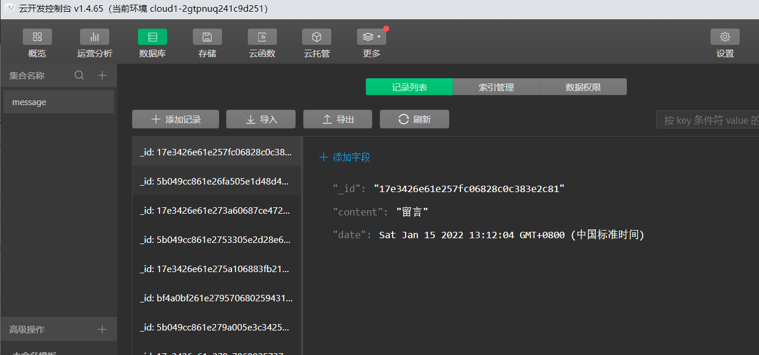Viewport: 759px width, 355px height.
Task: Open the 存储 storage icon
Action: coord(207,37)
